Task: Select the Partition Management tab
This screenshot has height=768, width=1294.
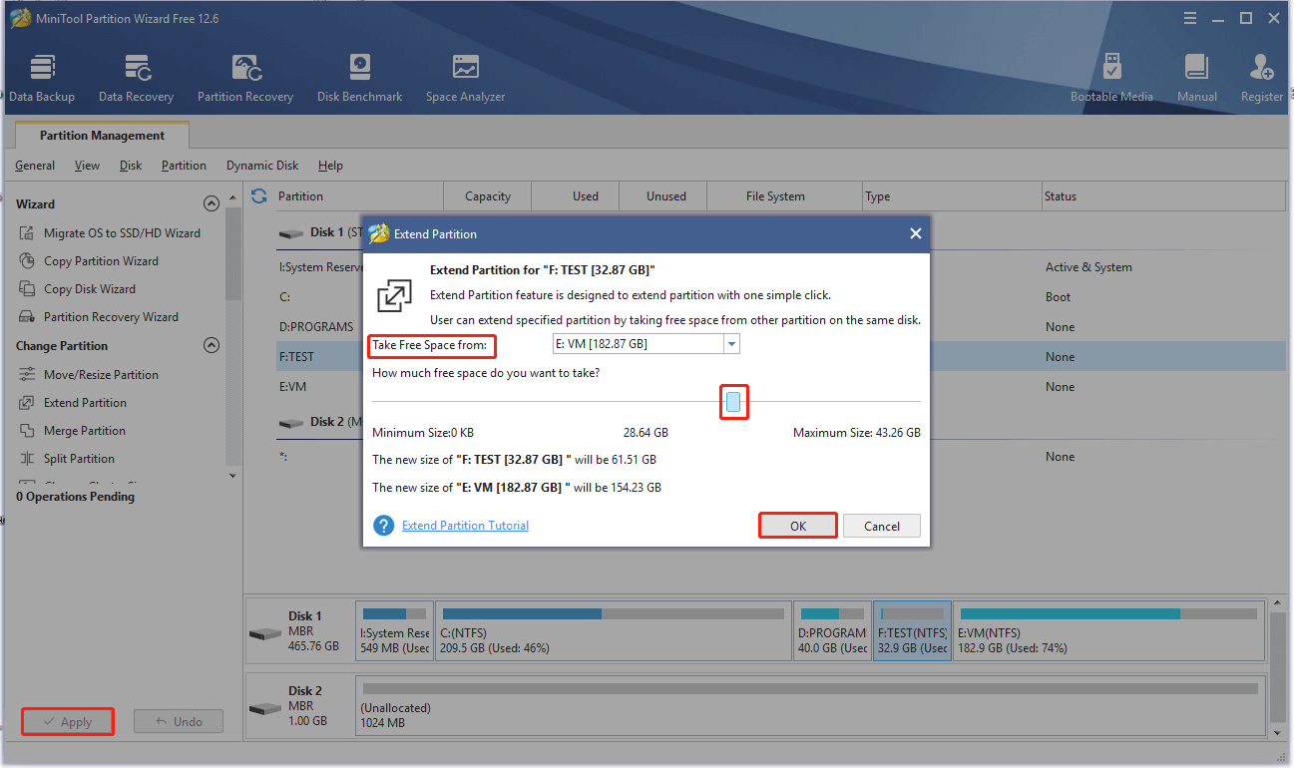Action: tap(102, 136)
